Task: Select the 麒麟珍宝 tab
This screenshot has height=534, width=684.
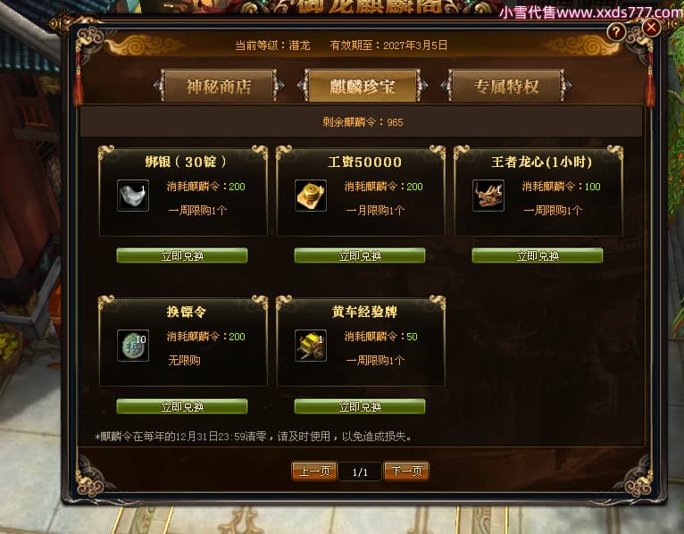Action: click(362, 87)
